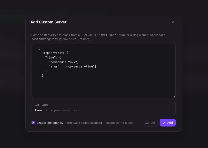
Task: Click the Paste an mcpServers block instructions
Action: click(98, 37)
